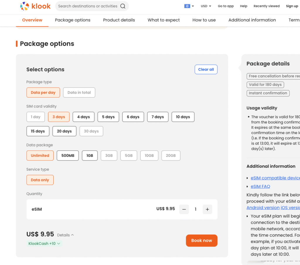Collapse the price Details expander

[66, 235]
